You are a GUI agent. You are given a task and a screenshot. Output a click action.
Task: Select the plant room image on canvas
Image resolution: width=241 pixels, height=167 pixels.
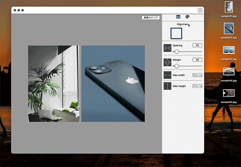tap(54, 83)
